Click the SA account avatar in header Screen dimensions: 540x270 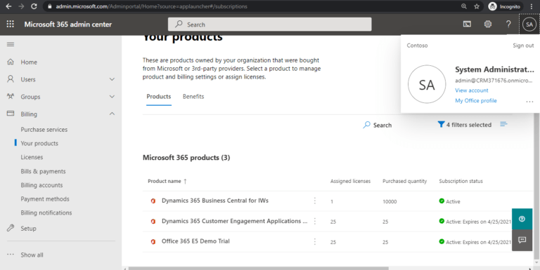529,24
